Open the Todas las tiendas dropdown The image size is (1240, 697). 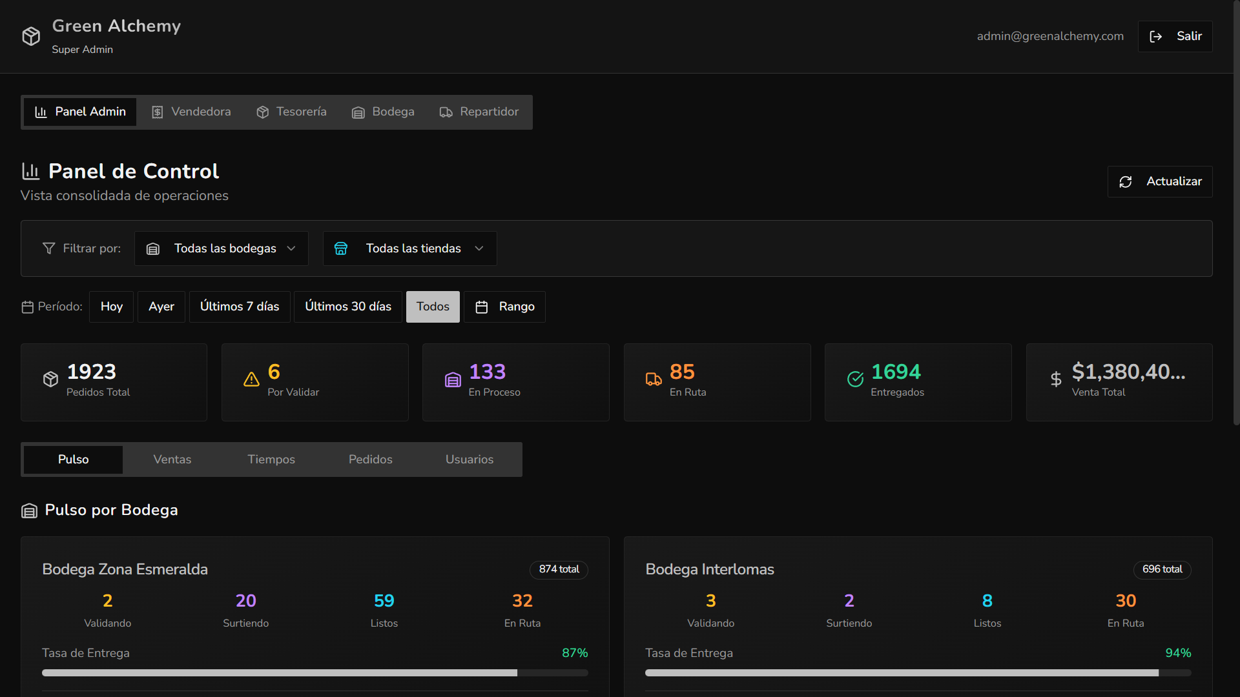409,248
